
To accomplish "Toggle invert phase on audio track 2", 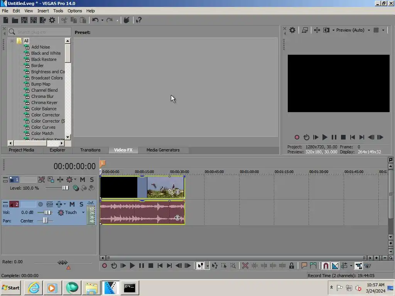I will pos(50,204).
